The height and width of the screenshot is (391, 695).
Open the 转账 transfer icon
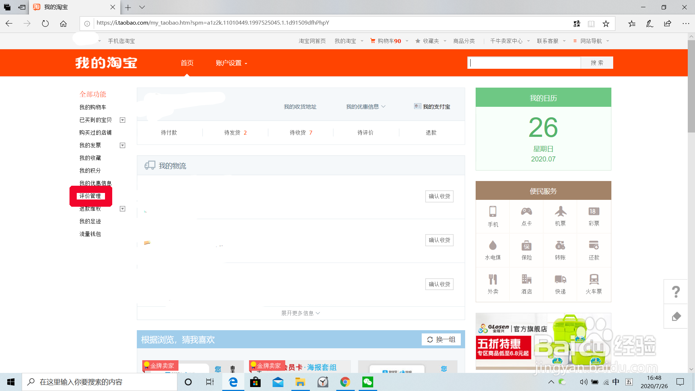coord(560,251)
